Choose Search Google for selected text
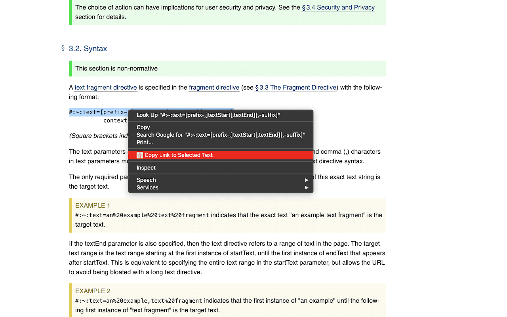Image resolution: width=507 pixels, height=317 pixels. 221,135
